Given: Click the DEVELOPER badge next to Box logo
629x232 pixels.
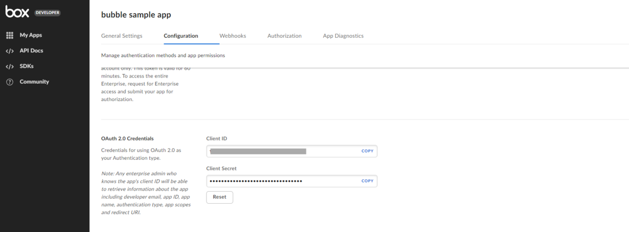Looking at the screenshot, I should pos(47,12).
